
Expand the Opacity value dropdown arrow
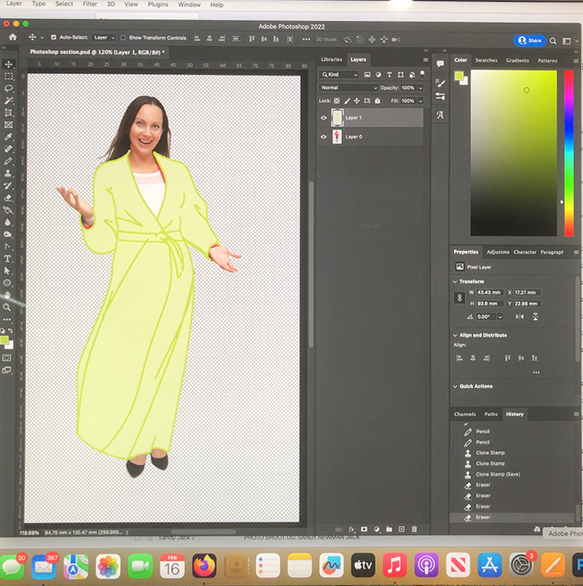pyautogui.click(x=420, y=88)
